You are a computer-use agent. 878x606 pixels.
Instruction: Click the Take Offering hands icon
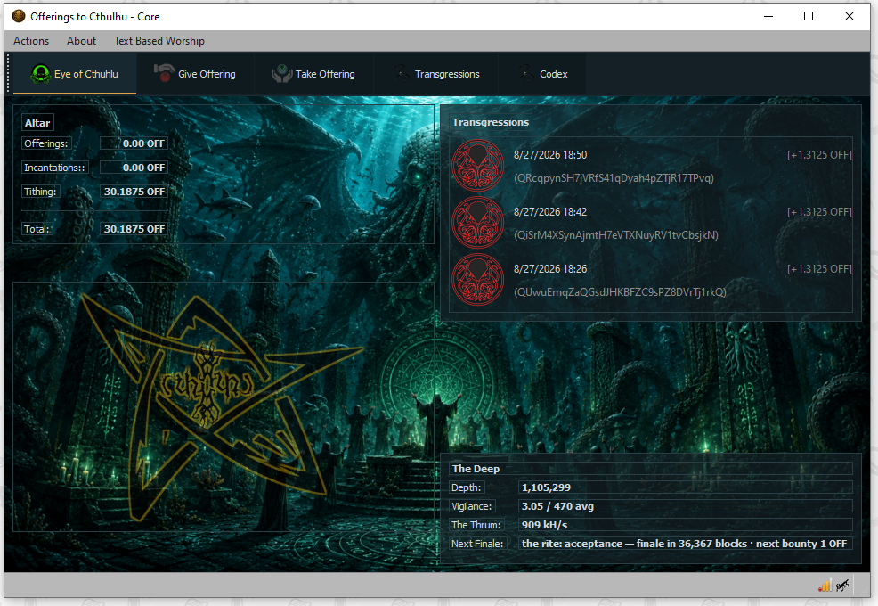click(x=281, y=73)
